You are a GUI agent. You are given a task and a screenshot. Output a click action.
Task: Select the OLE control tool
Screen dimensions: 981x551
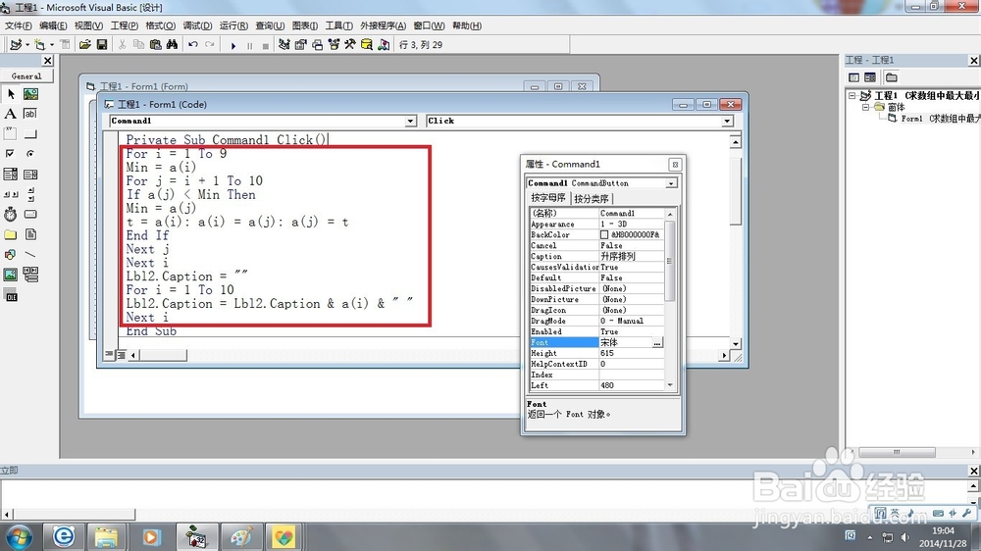11,296
